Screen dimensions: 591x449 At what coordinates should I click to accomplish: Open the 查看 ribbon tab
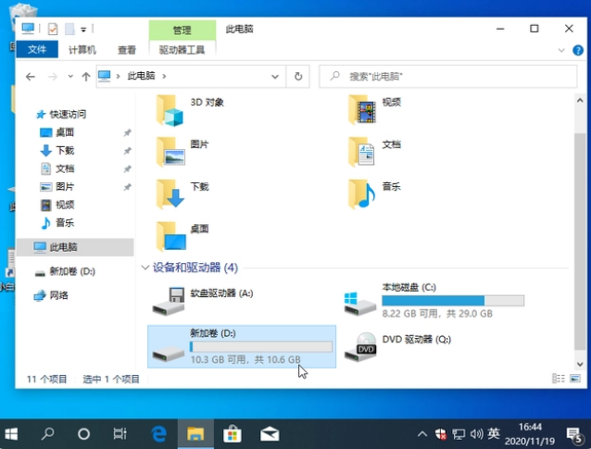point(127,50)
